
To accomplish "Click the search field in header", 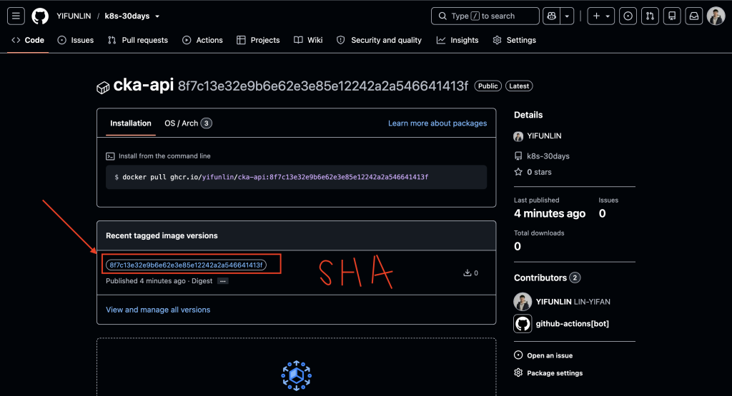I will [x=485, y=16].
